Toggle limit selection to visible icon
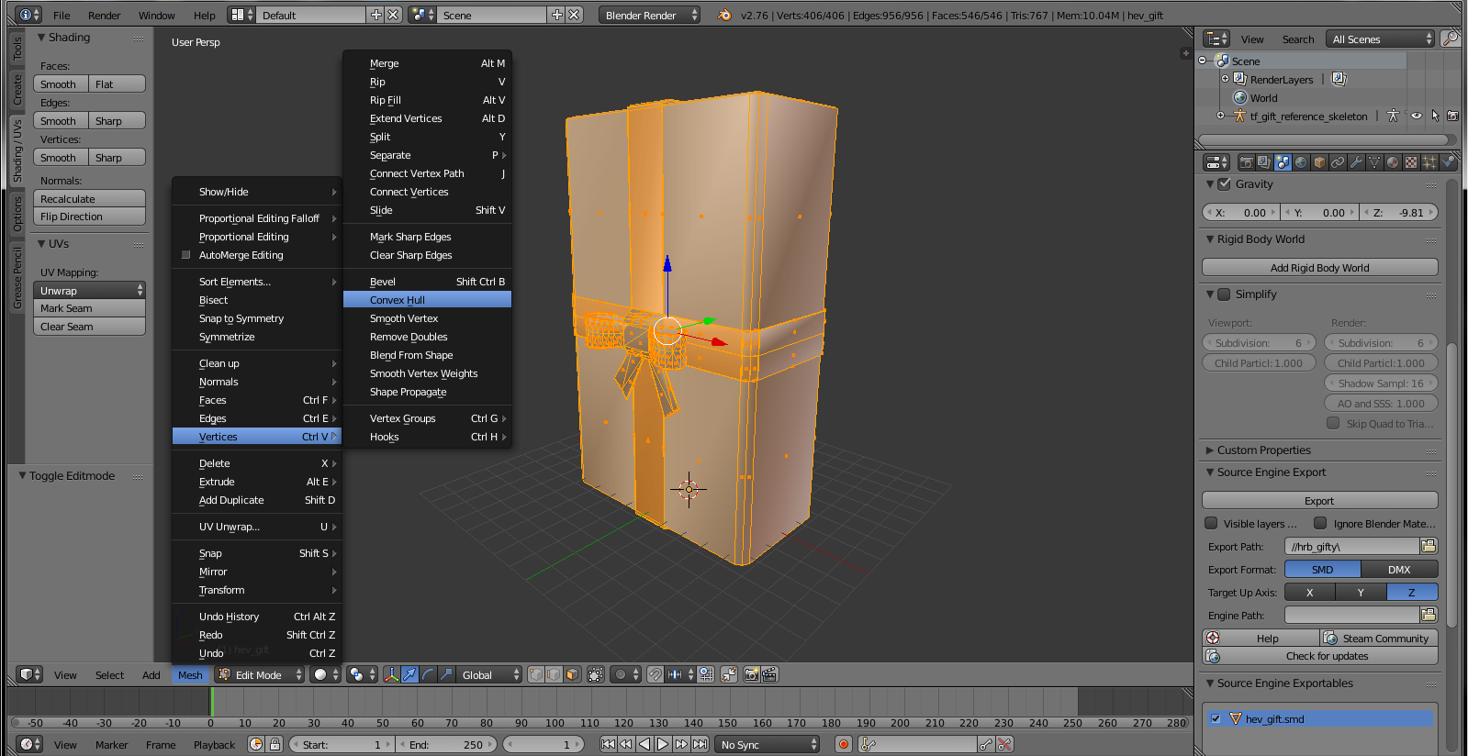The image size is (1468, 756). 596,674
